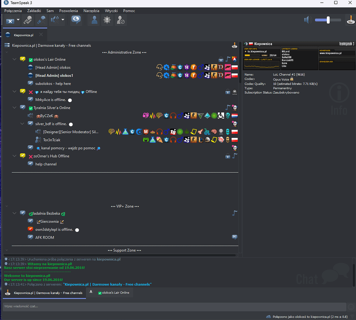The width and height of the screenshot is (356, 320).
Task: Open the Wtyczki menu
Action: click(x=111, y=11)
